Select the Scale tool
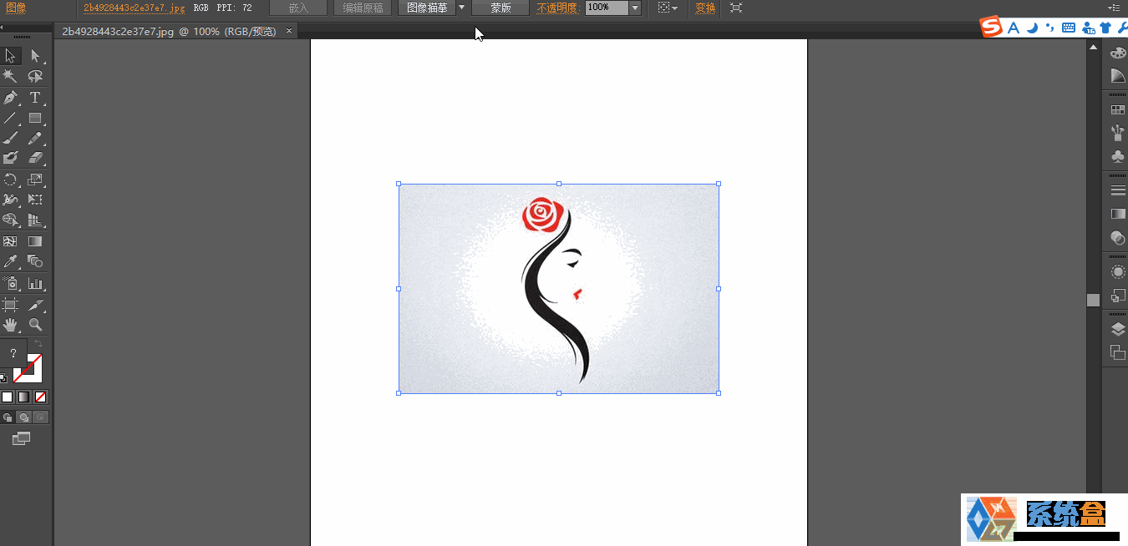This screenshot has width=1128, height=546. tap(35, 179)
